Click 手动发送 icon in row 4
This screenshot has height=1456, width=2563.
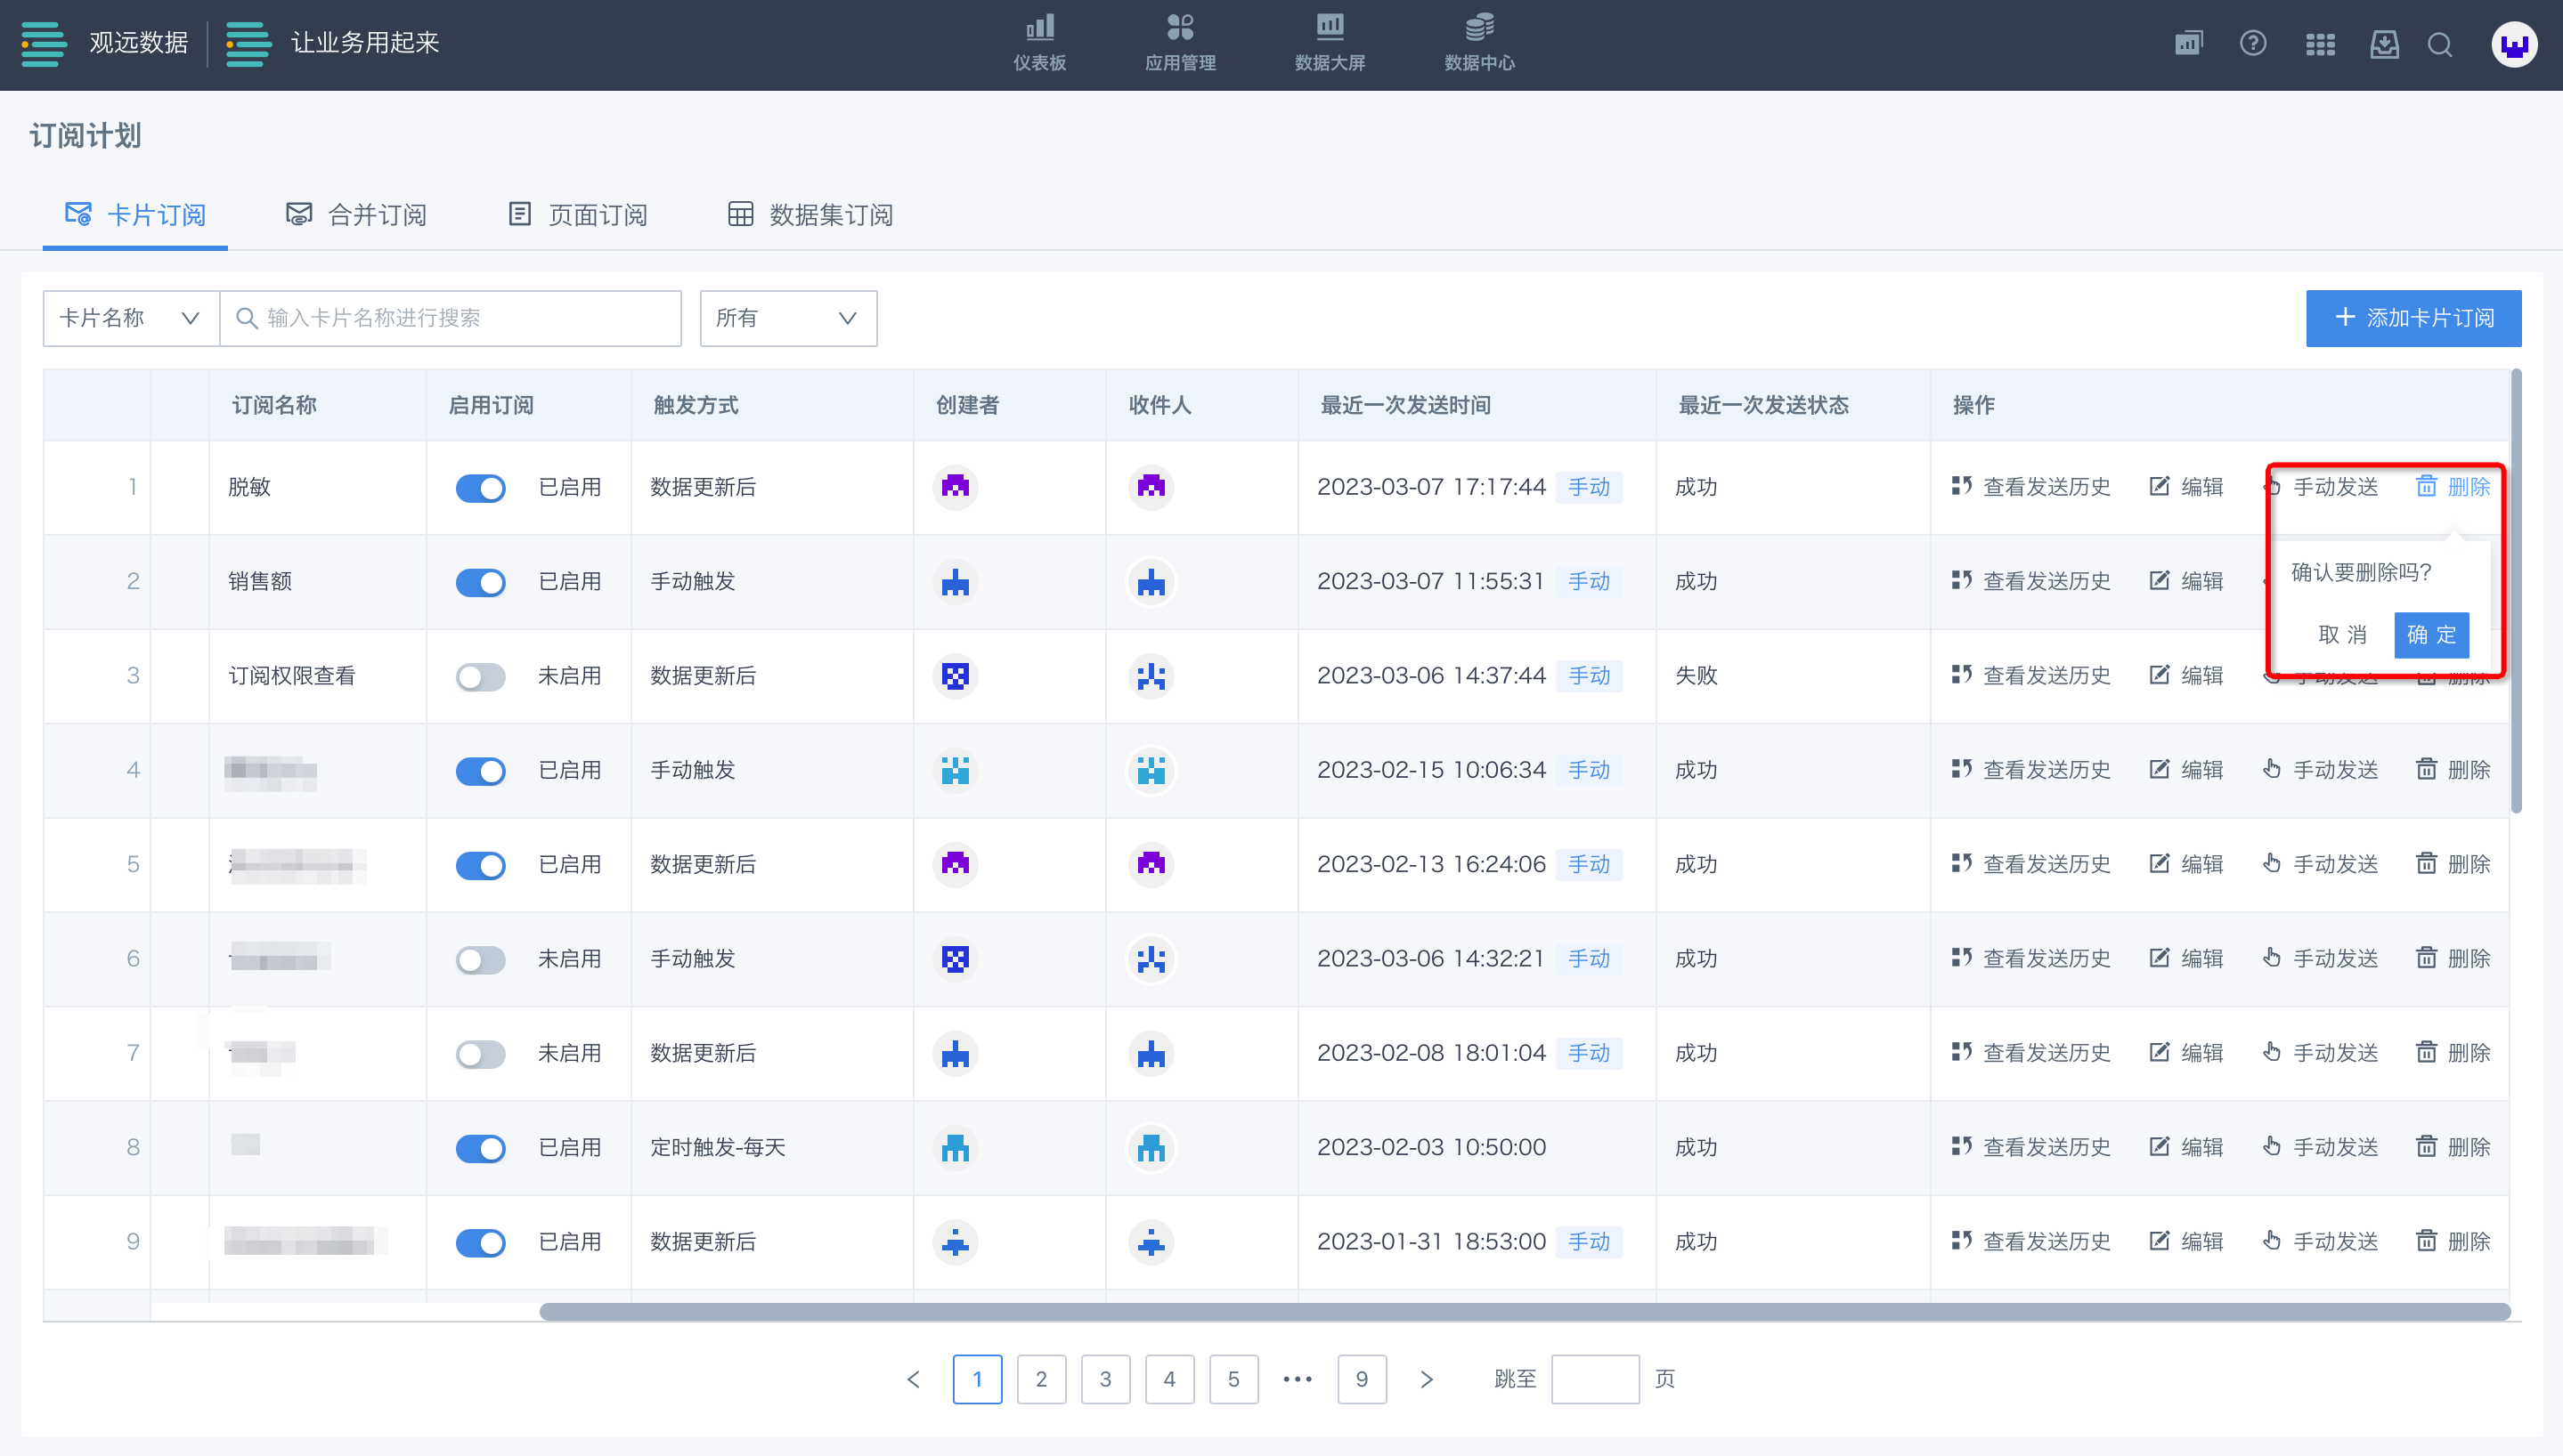coord(2272,769)
